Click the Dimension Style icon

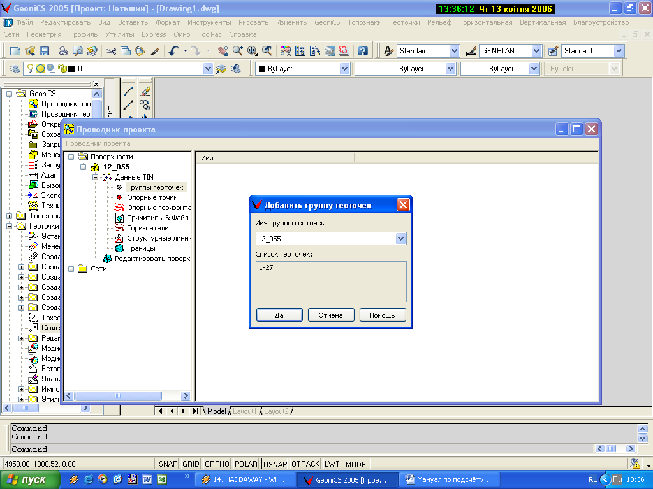[471, 51]
